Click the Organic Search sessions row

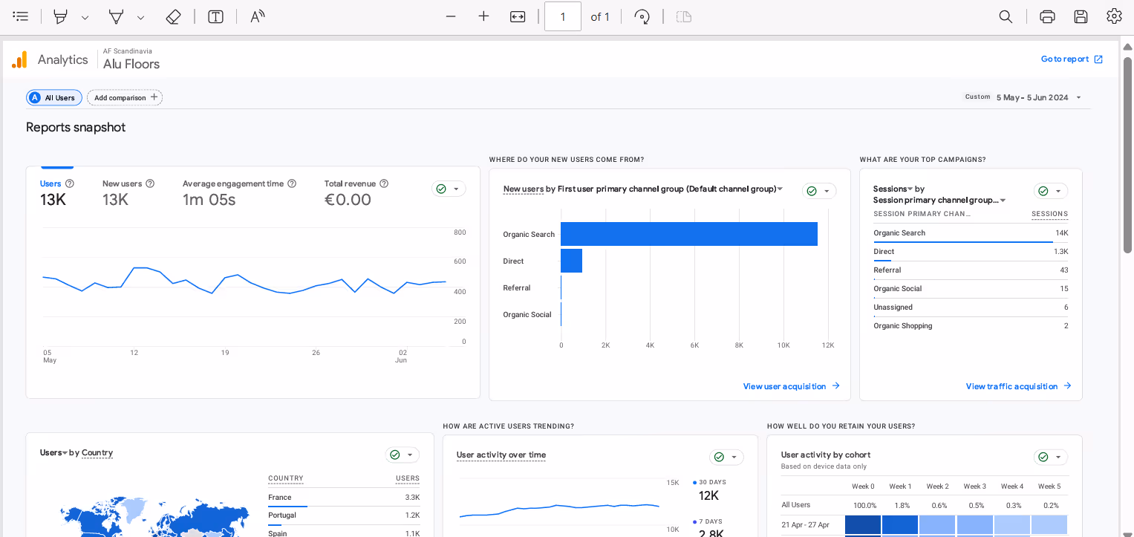click(971, 233)
